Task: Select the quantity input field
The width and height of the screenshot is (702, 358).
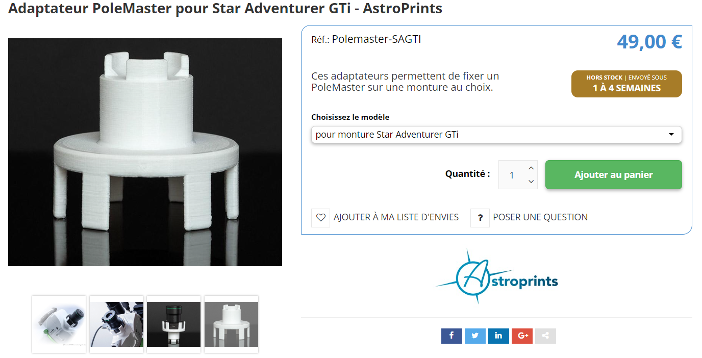Action: click(512, 174)
